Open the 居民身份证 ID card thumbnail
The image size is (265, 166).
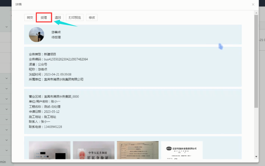click(94, 150)
